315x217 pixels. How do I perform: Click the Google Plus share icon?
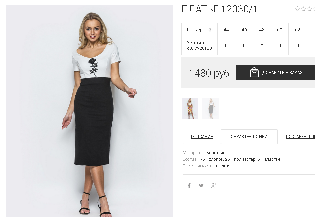tap(214, 185)
